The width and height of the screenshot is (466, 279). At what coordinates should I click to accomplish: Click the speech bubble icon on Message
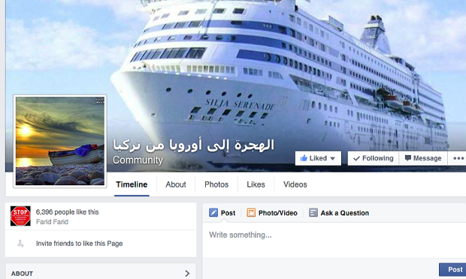click(408, 158)
